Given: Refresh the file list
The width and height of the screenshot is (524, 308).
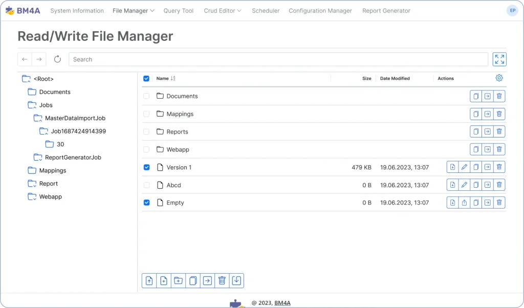Looking at the screenshot, I should (x=57, y=59).
